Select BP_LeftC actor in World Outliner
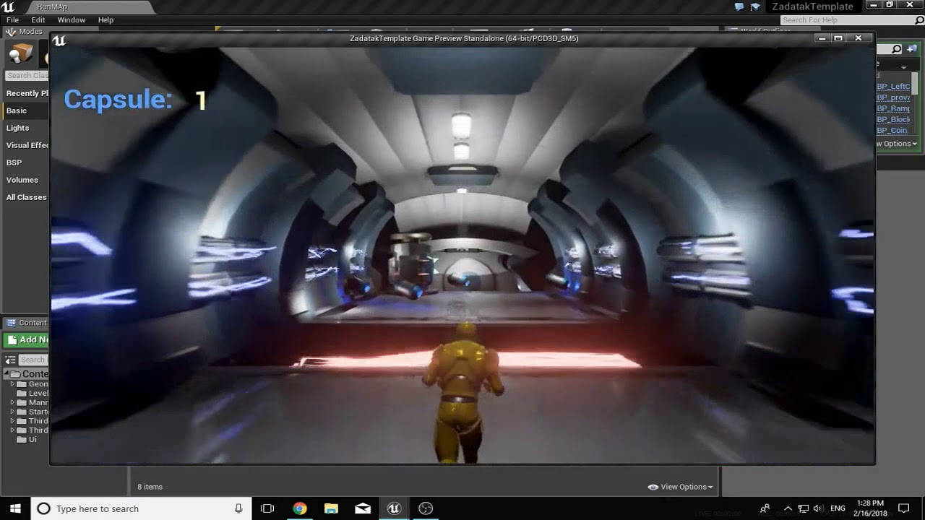Viewport: 925px width, 520px height. (893, 87)
